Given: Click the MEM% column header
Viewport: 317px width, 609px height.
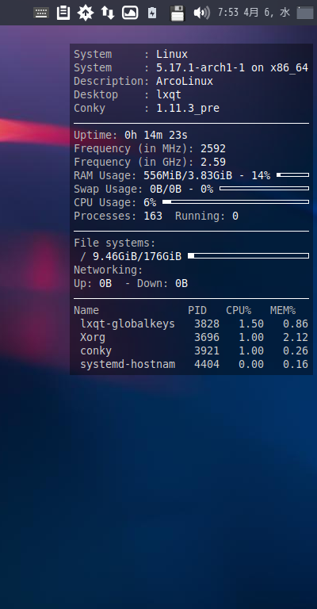Looking at the screenshot, I should [283, 310].
